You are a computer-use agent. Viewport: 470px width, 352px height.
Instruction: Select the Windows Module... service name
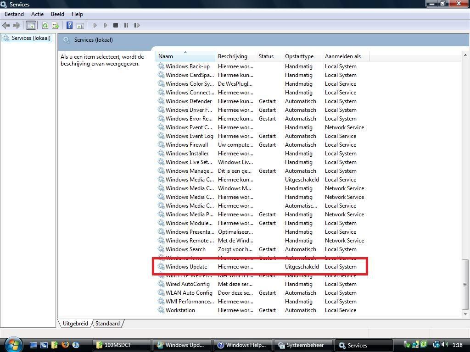coord(189,223)
